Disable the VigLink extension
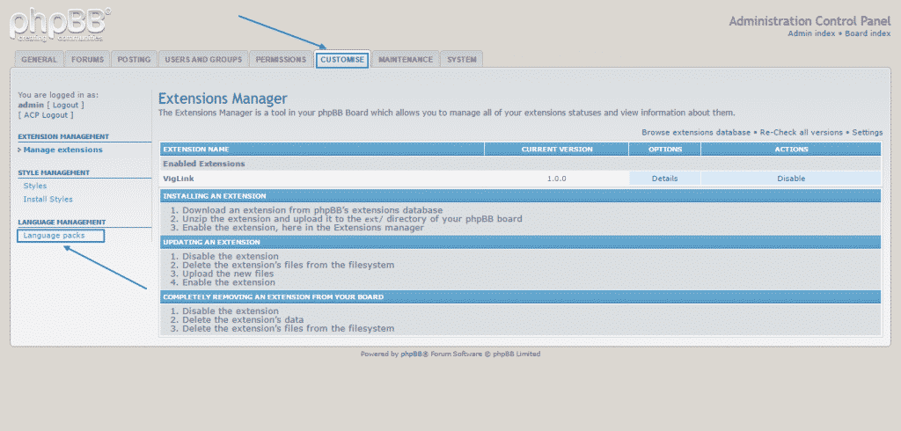 point(791,179)
